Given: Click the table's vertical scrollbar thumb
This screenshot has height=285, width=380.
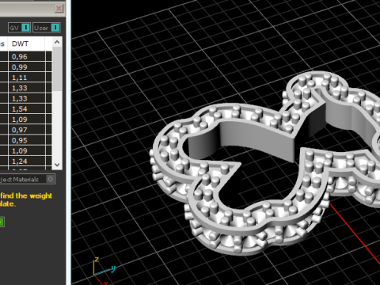Looking at the screenshot, I should coord(57,69).
